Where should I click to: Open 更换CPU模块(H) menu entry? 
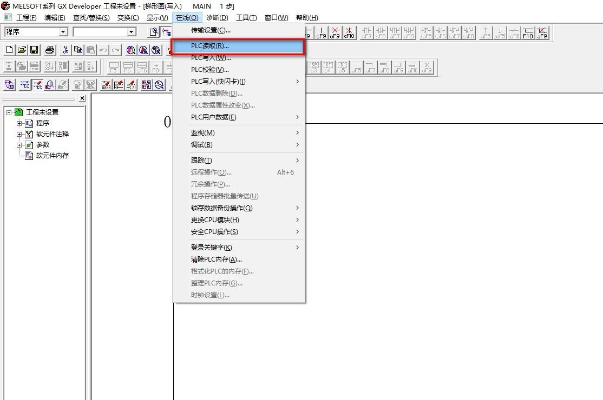coord(239,220)
